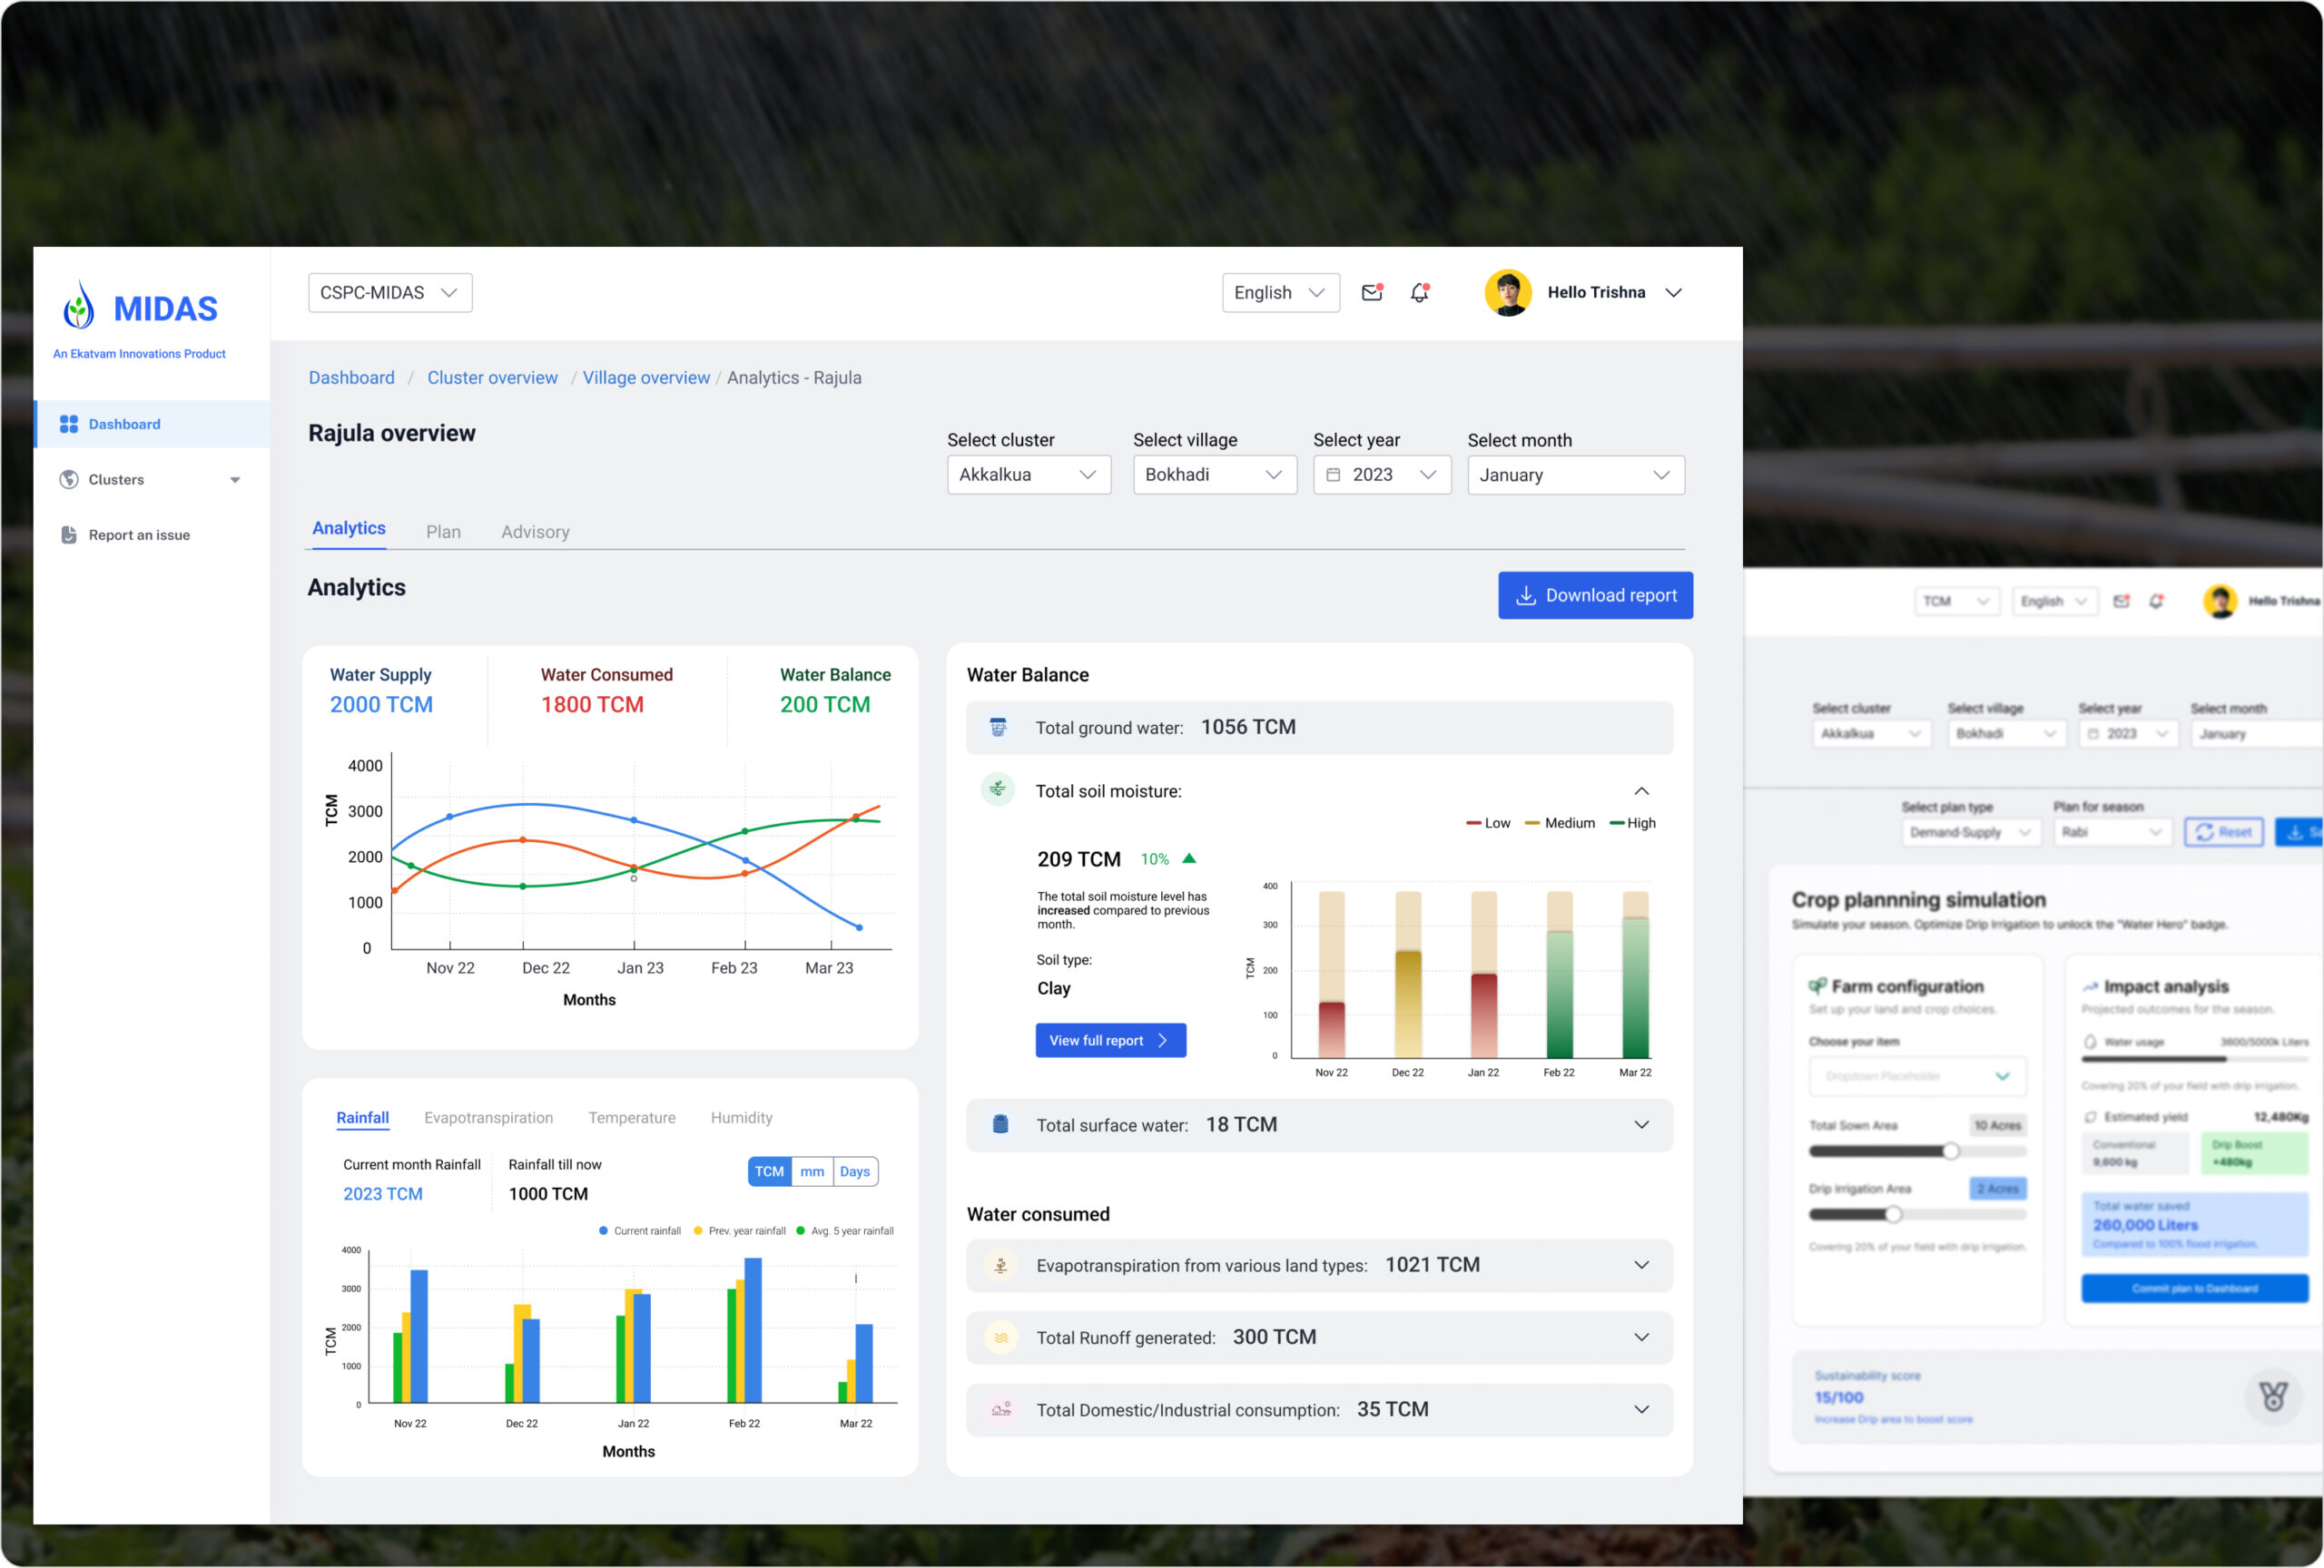Select TCM rainfall unit toggle
This screenshot has width=2324, height=1568.
[768, 1171]
